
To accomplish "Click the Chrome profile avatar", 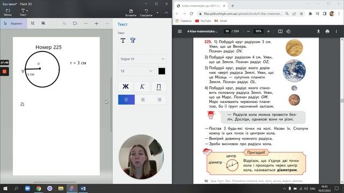I will (332, 13).
